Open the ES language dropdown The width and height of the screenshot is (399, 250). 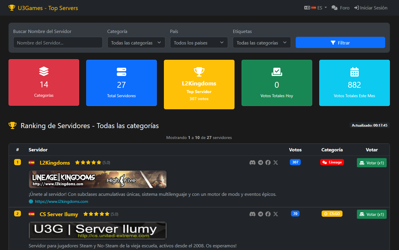(x=315, y=8)
